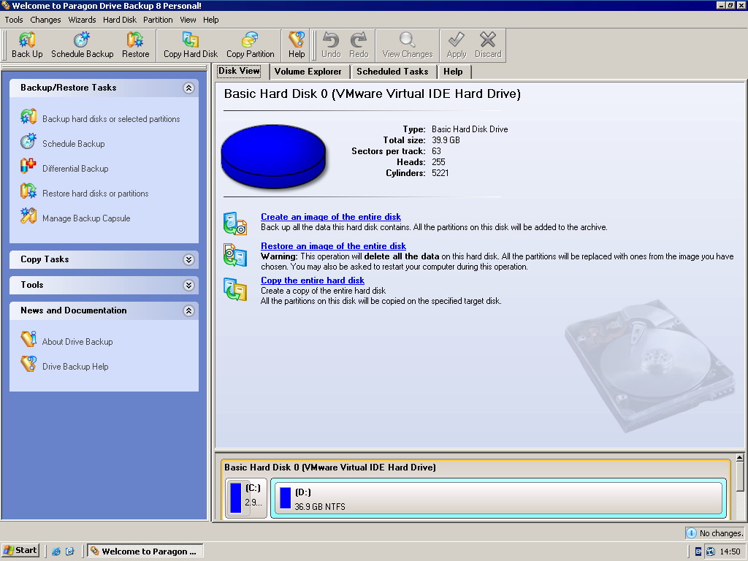
Task: Open Manage Backup Capsule
Action: click(86, 218)
